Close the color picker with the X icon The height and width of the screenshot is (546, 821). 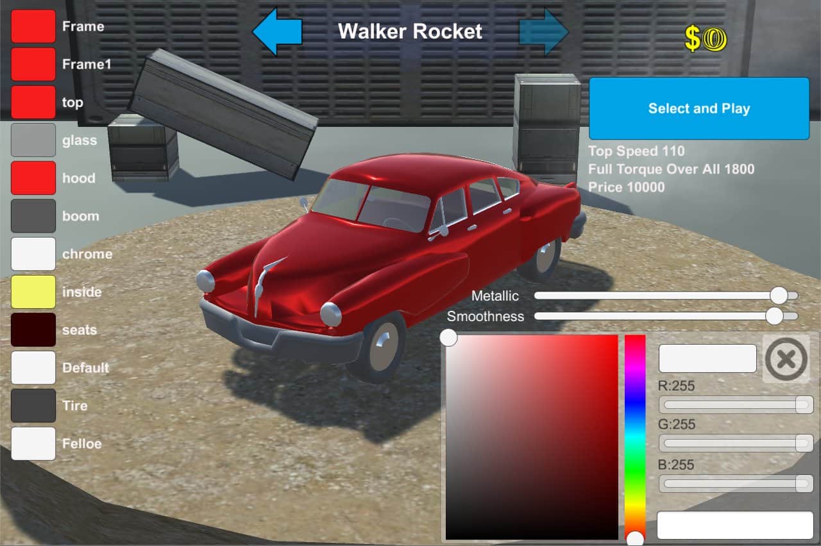(786, 358)
